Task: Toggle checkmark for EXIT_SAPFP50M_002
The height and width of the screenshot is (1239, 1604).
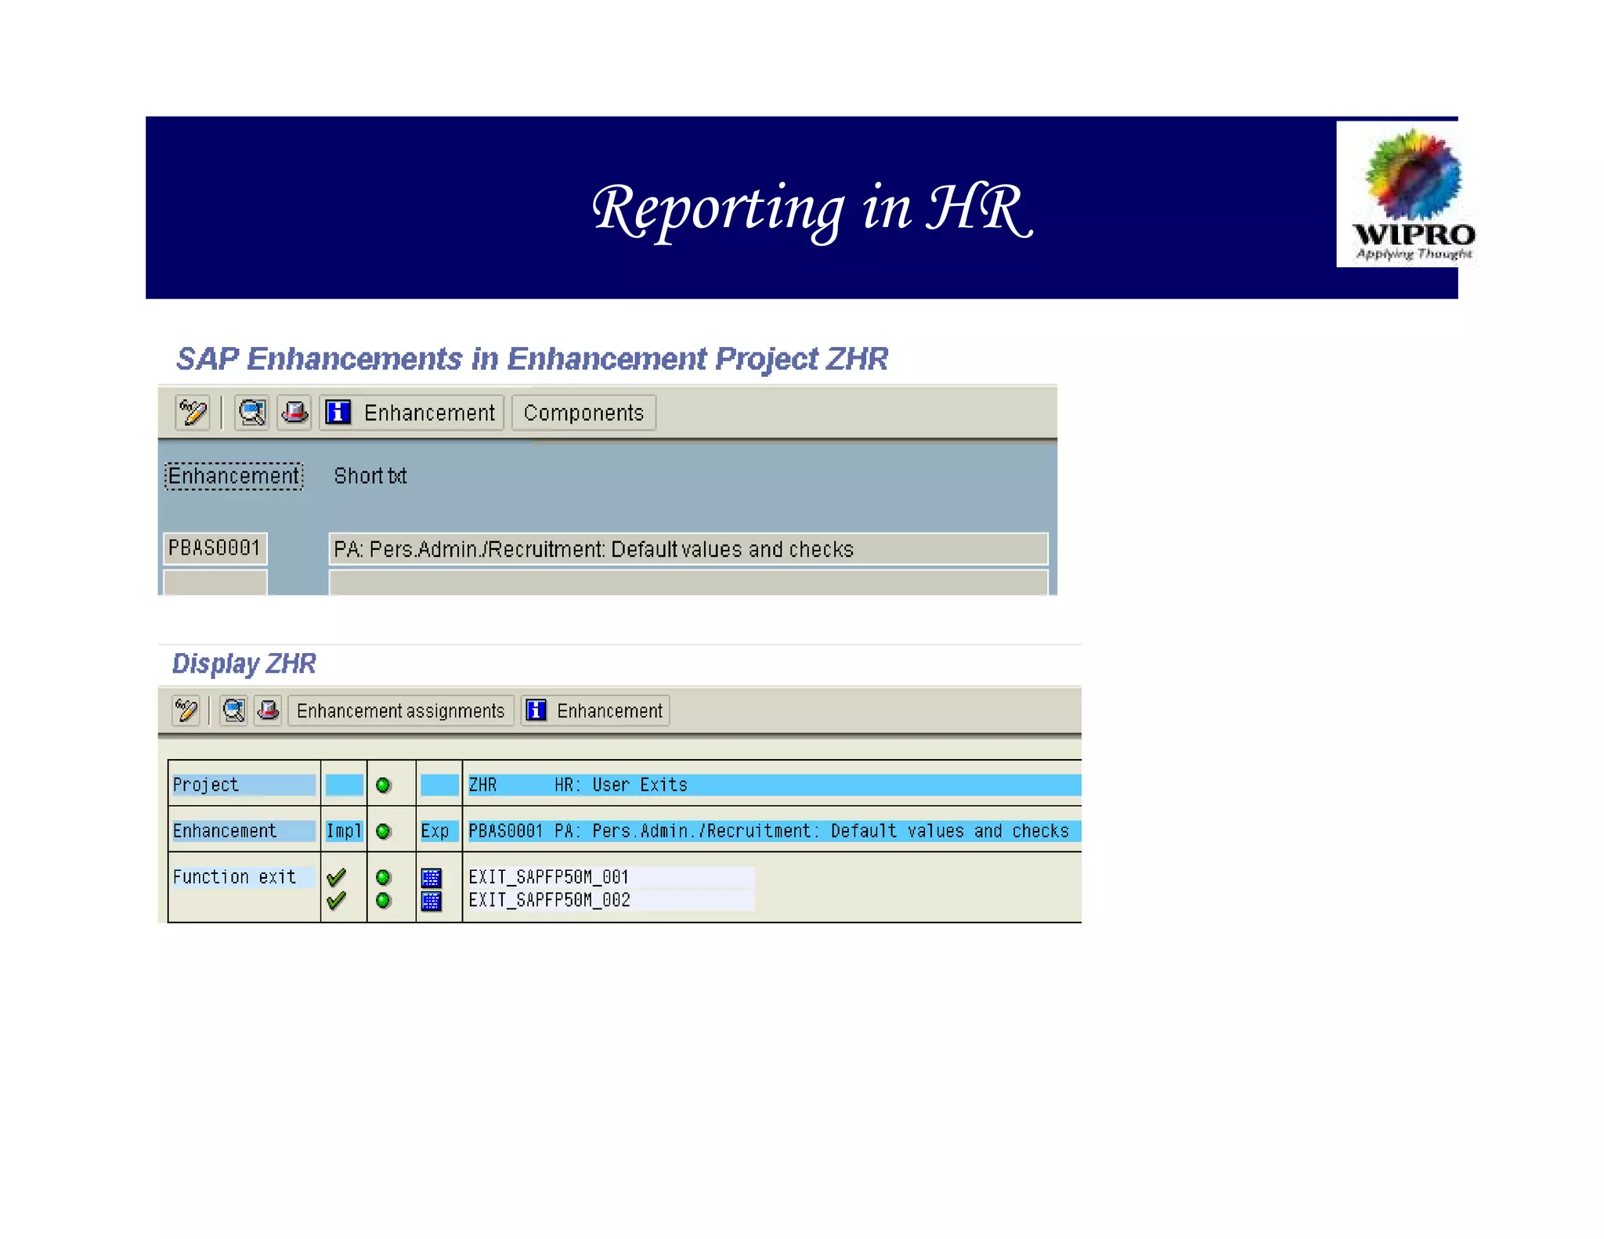Action: click(337, 901)
